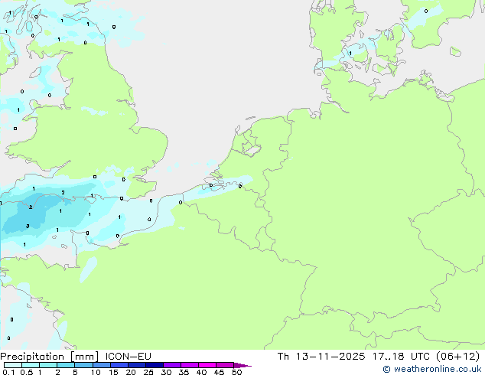Screen dimensions: 485x375
Task: Click the legend value label '50'
Action: click(x=236, y=372)
